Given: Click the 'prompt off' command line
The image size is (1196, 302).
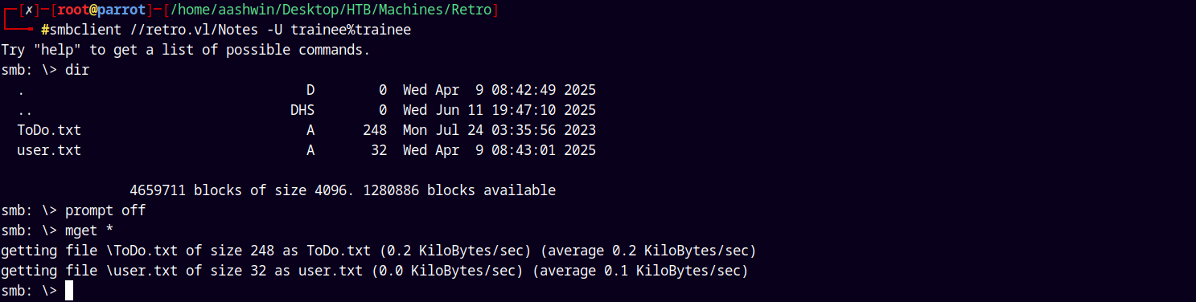Looking at the screenshot, I should click(73, 210).
